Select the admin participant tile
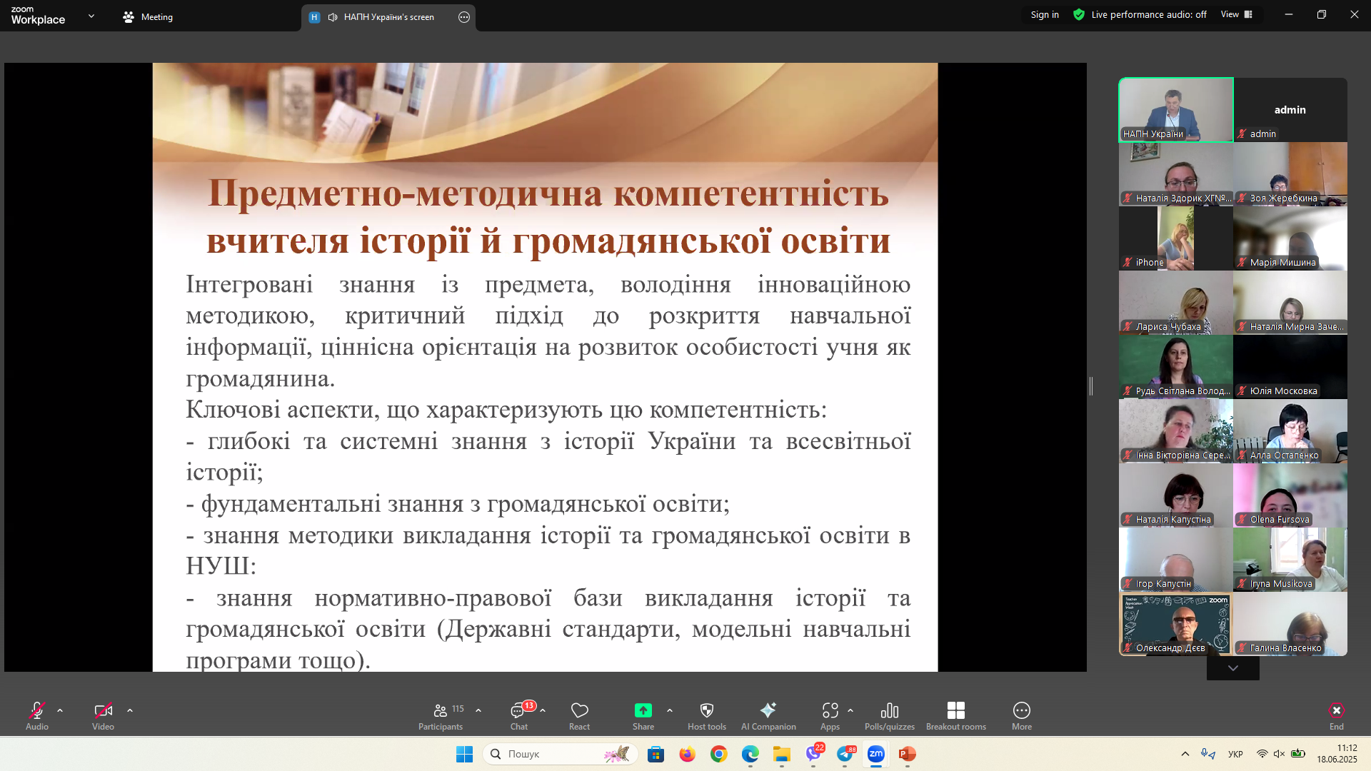The height and width of the screenshot is (771, 1371). point(1290,110)
